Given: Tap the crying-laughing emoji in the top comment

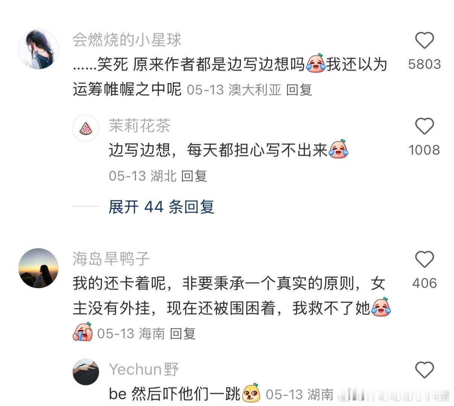Looking at the screenshot, I should pos(315,63).
